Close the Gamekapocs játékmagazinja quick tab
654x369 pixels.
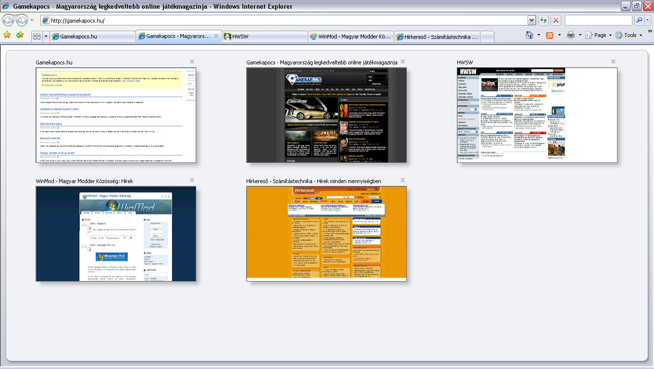(403, 61)
